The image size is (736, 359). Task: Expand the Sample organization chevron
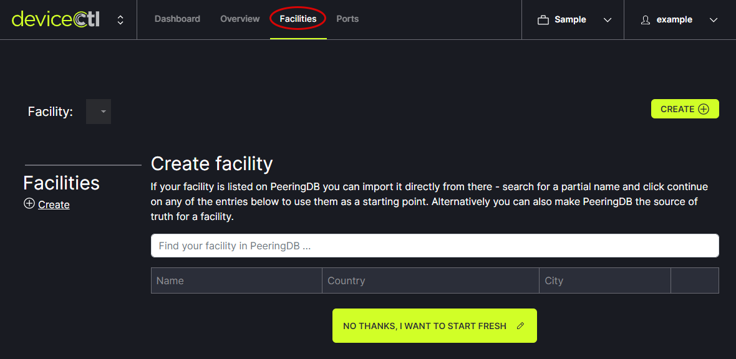point(608,20)
